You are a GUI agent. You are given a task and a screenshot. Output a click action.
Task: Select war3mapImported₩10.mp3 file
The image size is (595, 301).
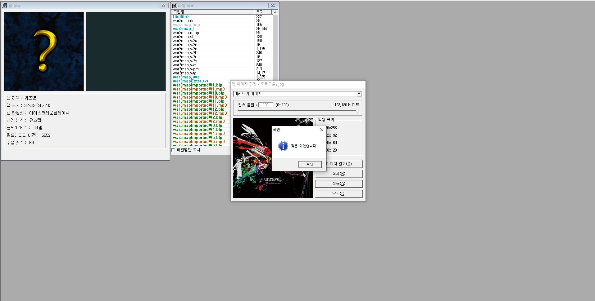(200, 97)
